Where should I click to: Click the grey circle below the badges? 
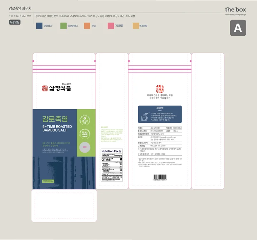pyautogui.click(x=85, y=147)
